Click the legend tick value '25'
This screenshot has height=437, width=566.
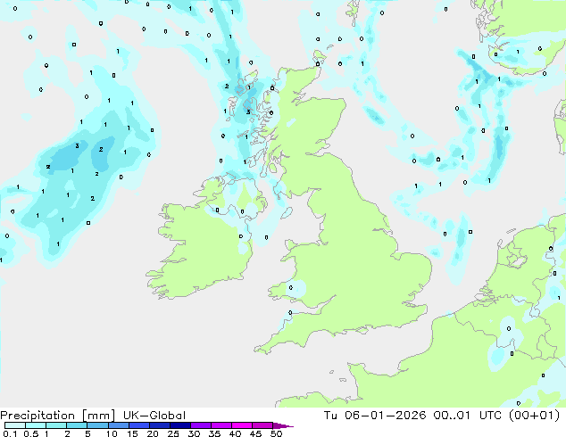pos(173,433)
